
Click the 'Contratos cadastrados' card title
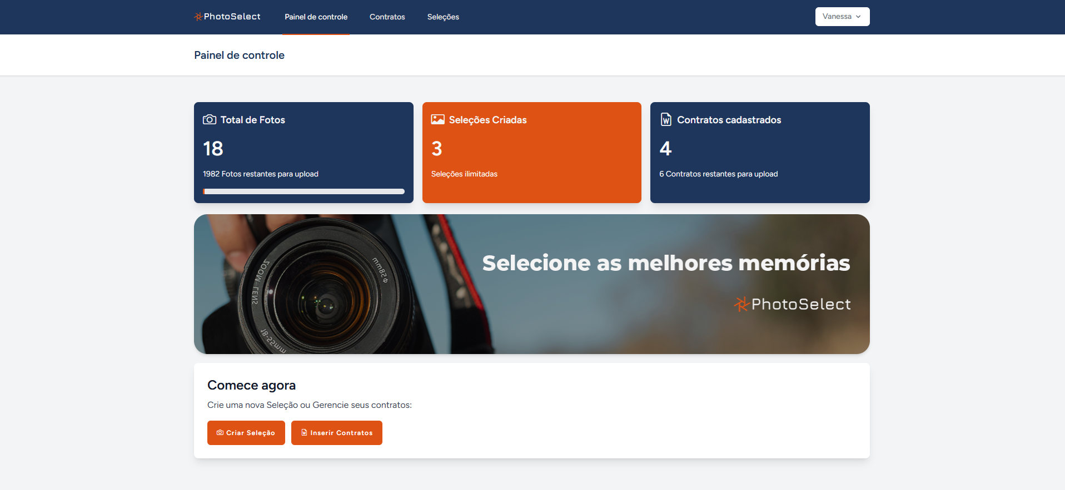coord(729,120)
